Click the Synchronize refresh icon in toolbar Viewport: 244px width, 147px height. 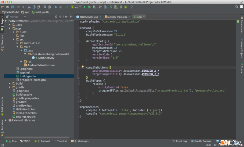click(12, 7)
